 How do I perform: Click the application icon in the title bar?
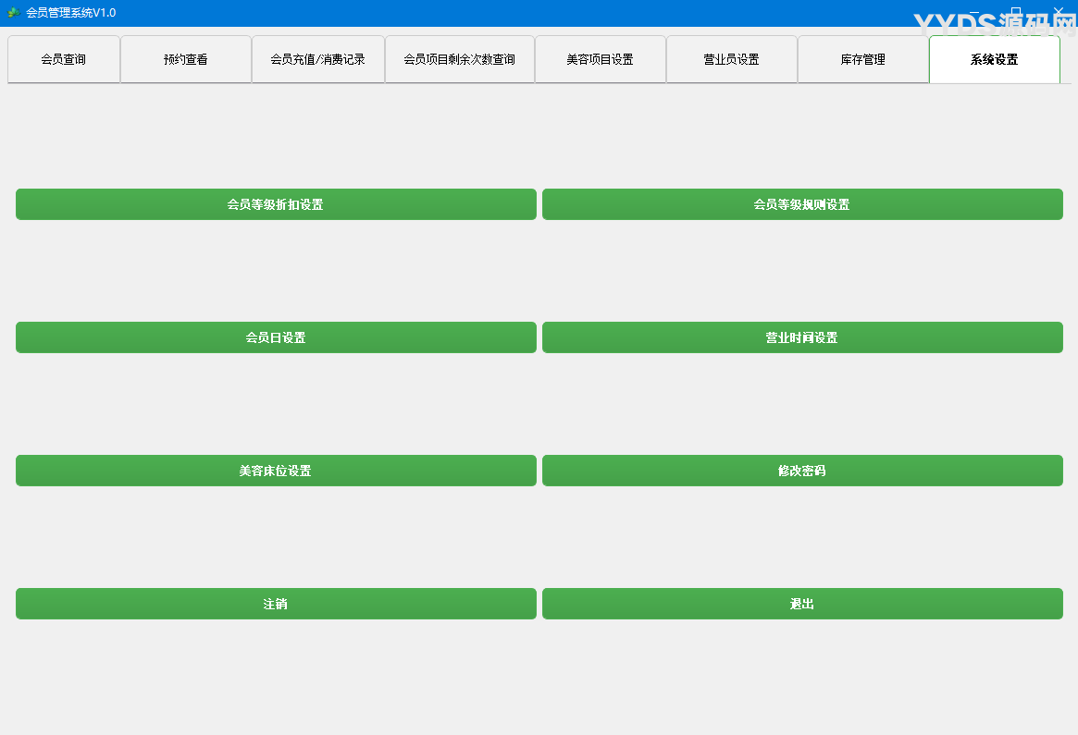point(11,12)
